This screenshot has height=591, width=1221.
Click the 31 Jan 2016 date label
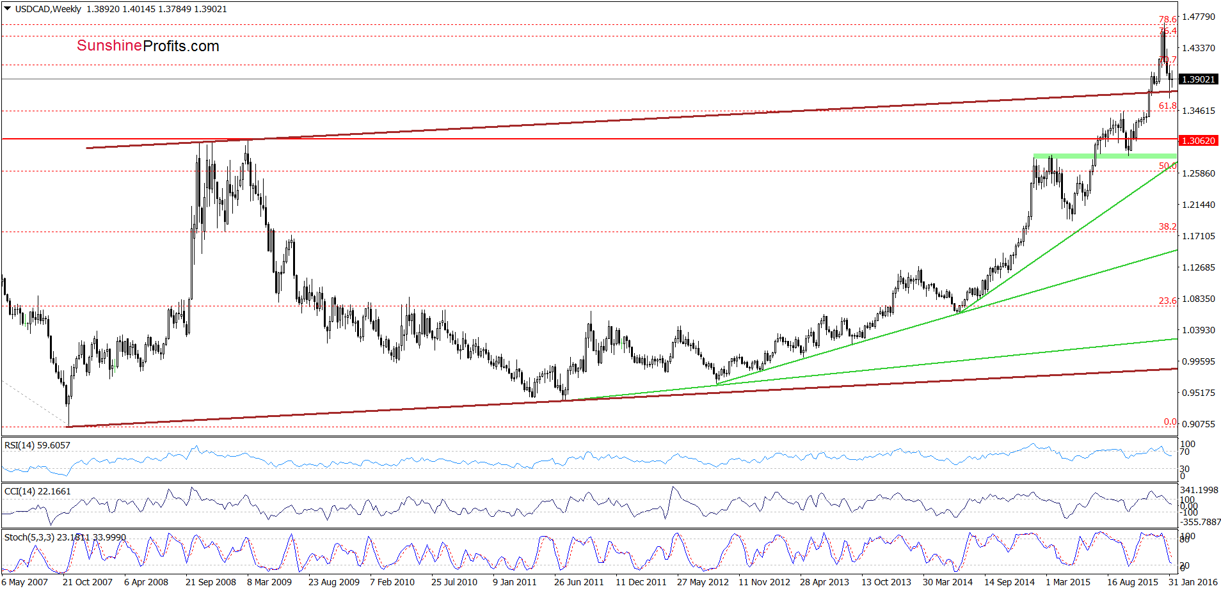[1193, 582]
